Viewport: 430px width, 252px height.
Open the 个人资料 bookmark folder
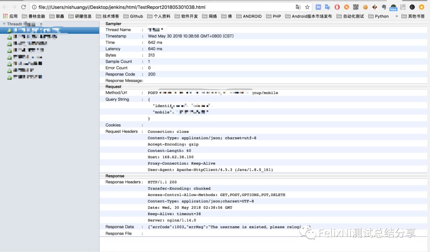pos(159,16)
